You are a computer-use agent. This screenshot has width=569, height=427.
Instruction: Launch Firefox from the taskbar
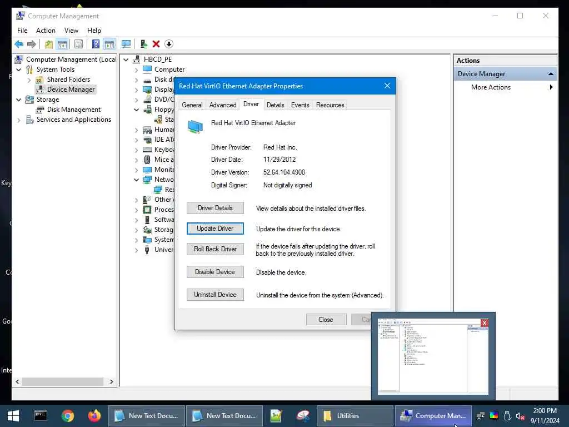pyautogui.click(x=94, y=416)
